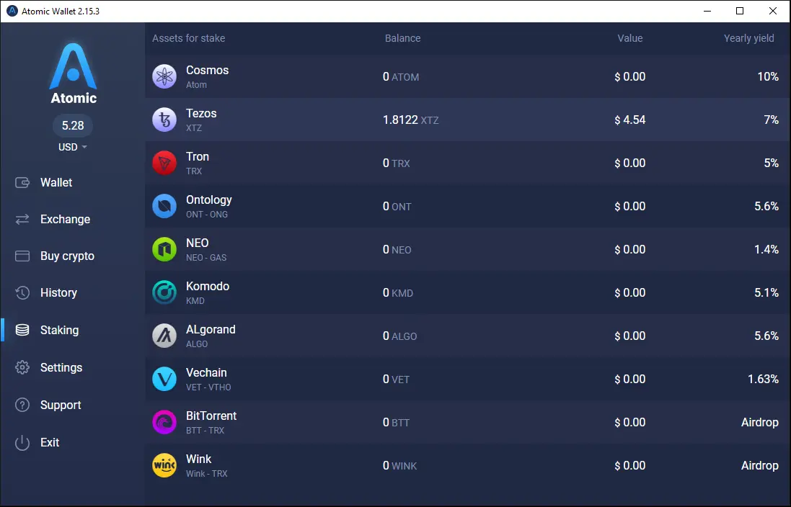This screenshot has width=791, height=507.
Task: Click the Cosmos coin icon
Action: tap(164, 76)
